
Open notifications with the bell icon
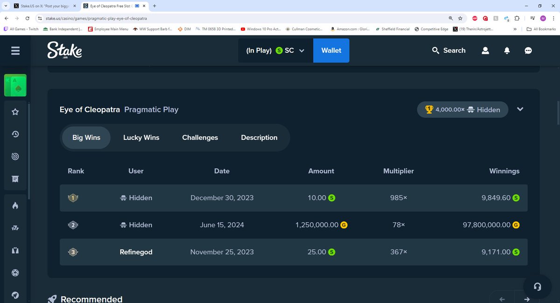pyautogui.click(x=507, y=50)
